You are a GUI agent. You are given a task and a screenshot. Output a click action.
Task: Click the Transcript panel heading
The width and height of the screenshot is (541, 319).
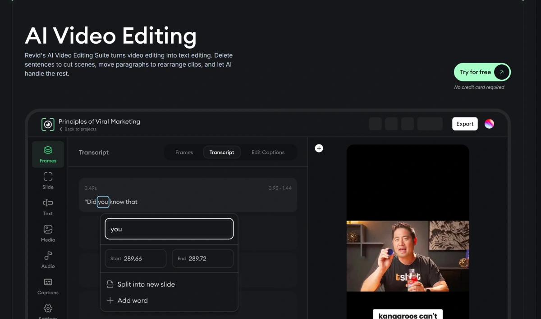pos(94,153)
